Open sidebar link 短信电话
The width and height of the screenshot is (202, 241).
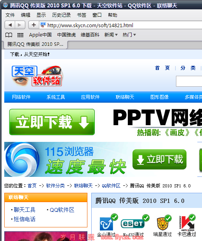tap(24, 219)
